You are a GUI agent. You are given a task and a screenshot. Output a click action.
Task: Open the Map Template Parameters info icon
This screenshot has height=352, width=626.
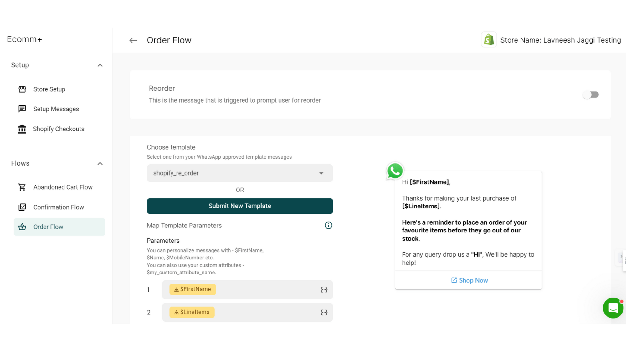pos(328,225)
